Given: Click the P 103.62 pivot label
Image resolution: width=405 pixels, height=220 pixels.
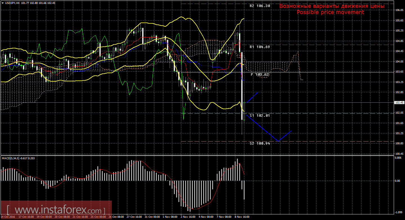Looking at the screenshot, I should point(260,75).
